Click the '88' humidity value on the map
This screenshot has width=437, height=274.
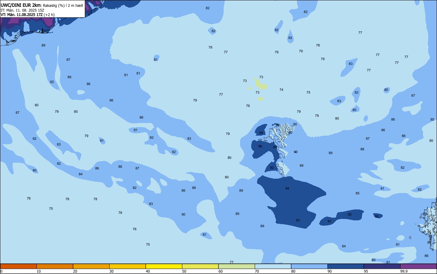(x=362, y=149)
